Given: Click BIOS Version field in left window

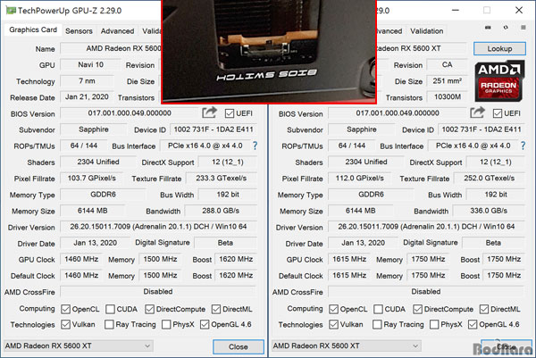Looking at the screenshot, I should 130,113.
